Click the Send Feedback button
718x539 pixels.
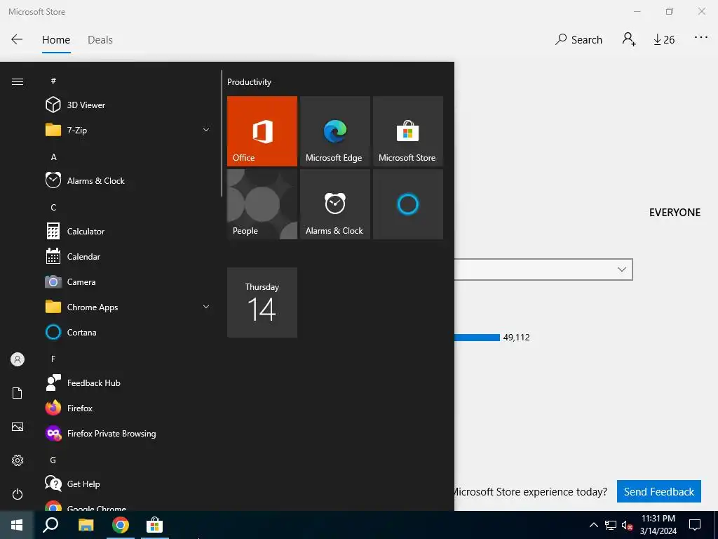(659, 492)
